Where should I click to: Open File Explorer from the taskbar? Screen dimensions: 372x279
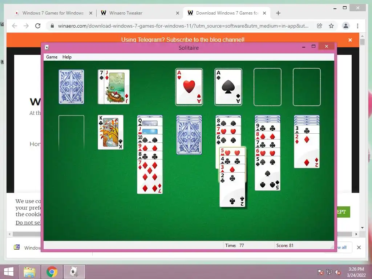pos(29,272)
